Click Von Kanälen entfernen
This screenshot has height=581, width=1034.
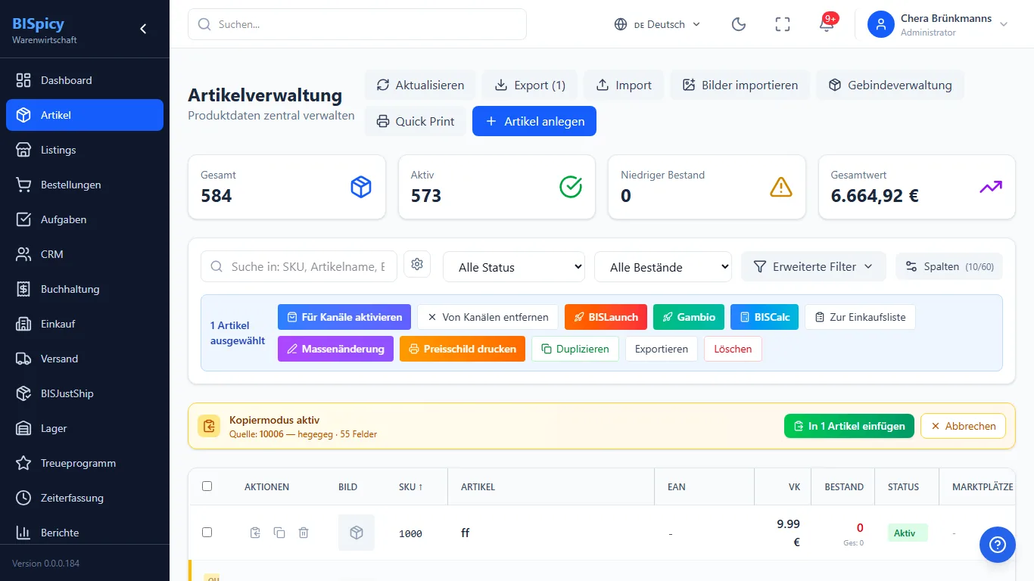click(x=488, y=317)
